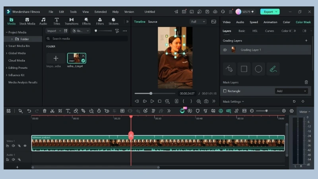Step to the previous frame

pos(137,101)
